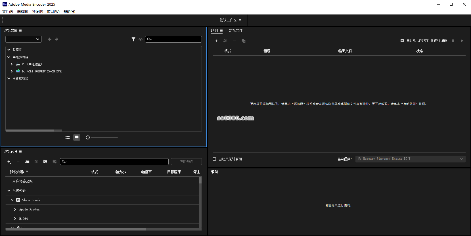Click the 应用预设 button
The image size is (471, 236).
pos(186,162)
